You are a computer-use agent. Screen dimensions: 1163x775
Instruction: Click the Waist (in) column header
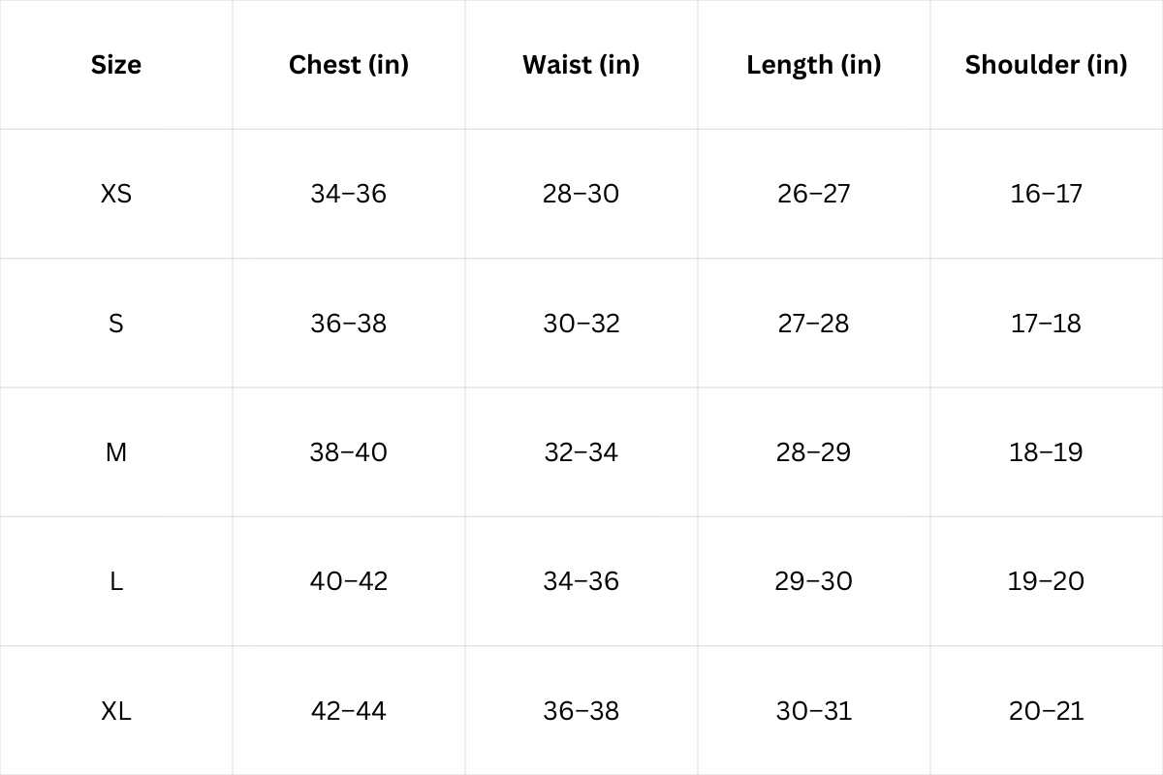[581, 65]
